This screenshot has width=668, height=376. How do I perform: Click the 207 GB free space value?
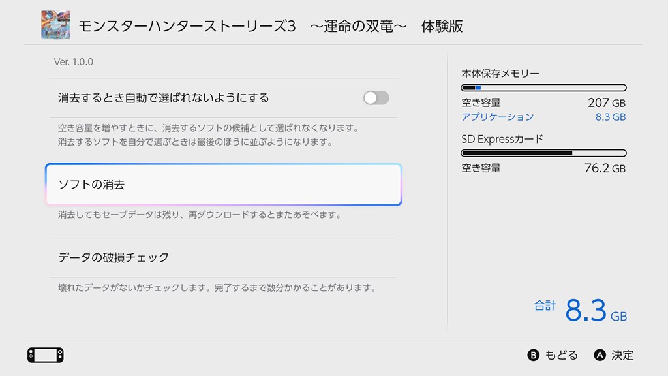pyautogui.click(x=606, y=102)
